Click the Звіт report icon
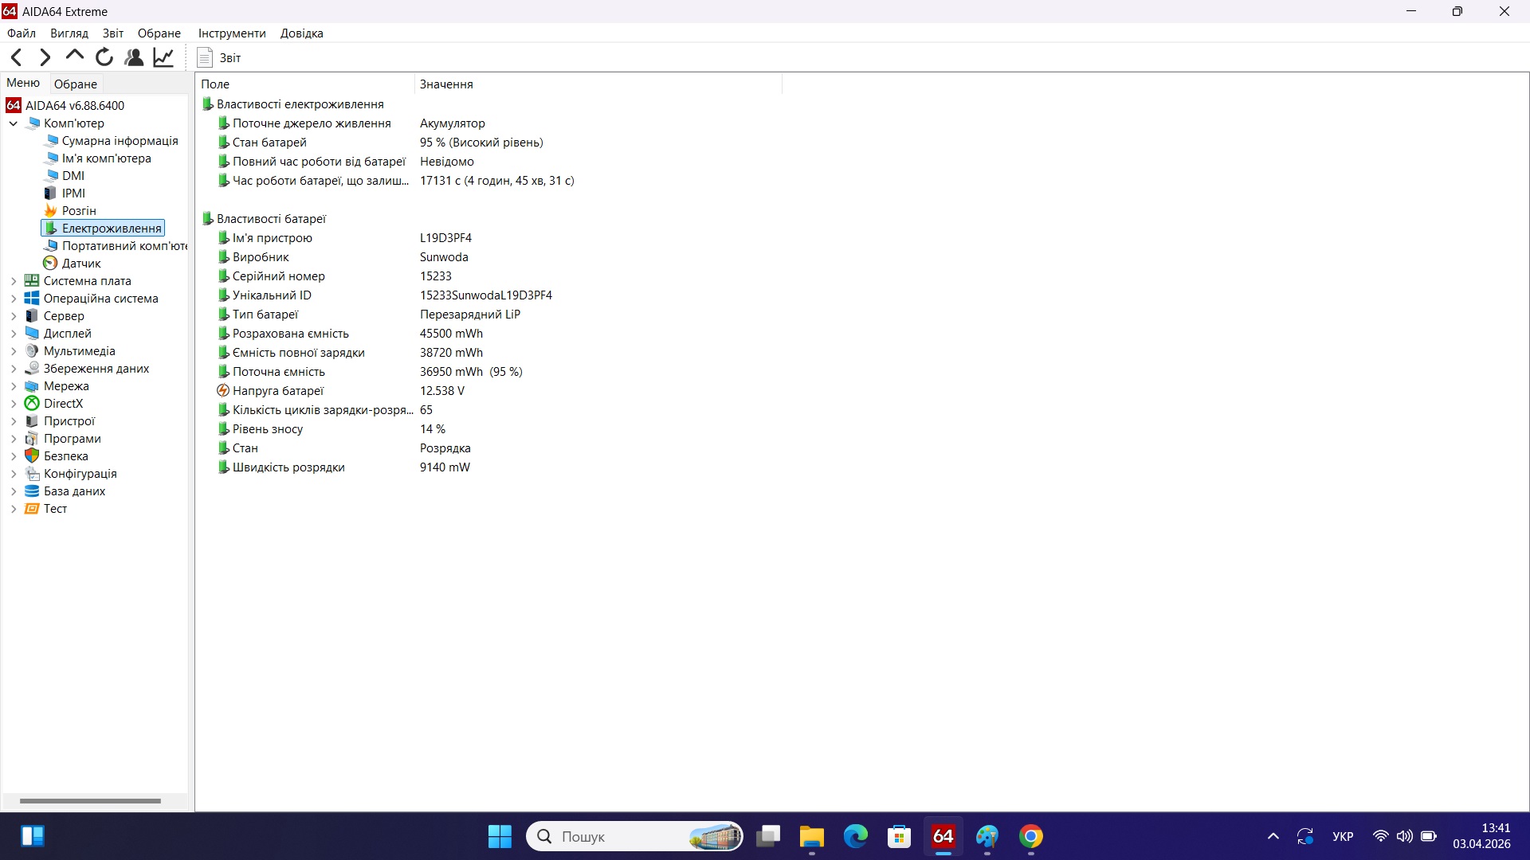This screenshot has height=860, width=1530. click(x=206, y=57)
